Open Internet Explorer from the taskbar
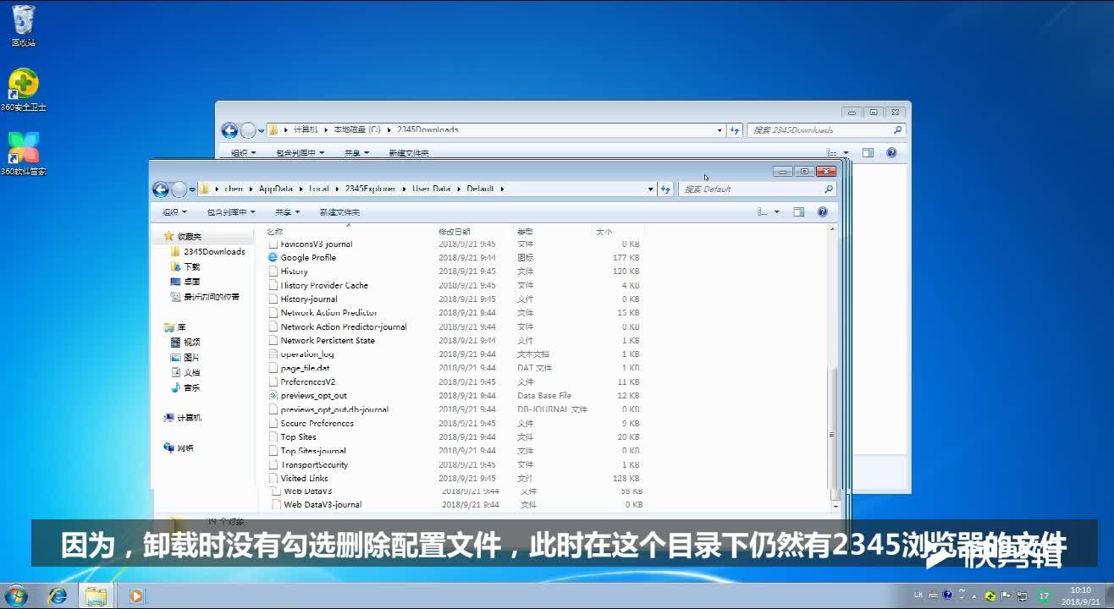Image resolution: width=1114 pixels, height=609 pixels. (59, 595)
